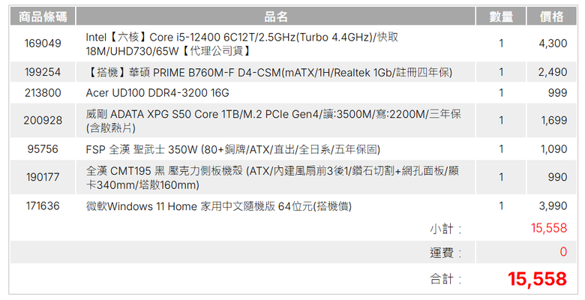Click the 3,990 price of Windows 11
The width and height of the screenshot is (585, 300).
point(553,205)
